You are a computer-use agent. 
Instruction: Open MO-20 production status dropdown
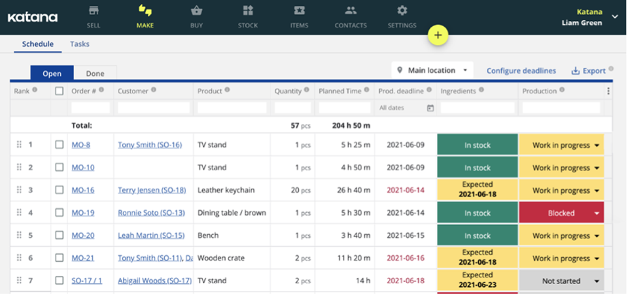(x=561, y=236)
